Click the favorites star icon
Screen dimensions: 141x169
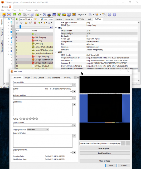tap(35, 19)
